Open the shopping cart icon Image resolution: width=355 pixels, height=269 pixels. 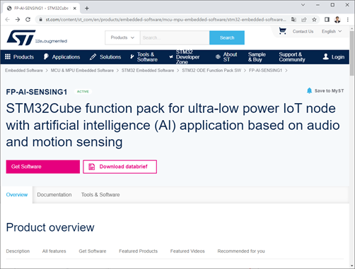pyautogui.click(x=282, y=31)
